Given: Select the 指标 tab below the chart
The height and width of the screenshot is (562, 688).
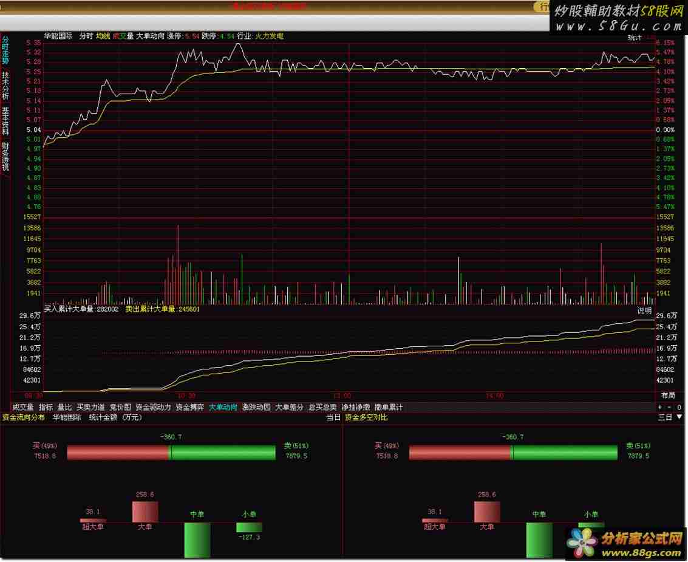Looking at the screenshot, I should (x=46, y=407).
